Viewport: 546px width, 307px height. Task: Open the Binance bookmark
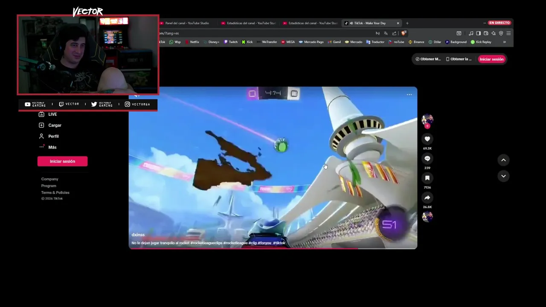pos(416,42)
